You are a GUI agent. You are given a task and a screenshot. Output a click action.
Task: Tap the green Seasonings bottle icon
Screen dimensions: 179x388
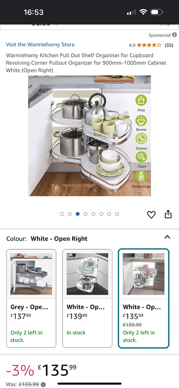pyautogui.click(x=141, y=177)
